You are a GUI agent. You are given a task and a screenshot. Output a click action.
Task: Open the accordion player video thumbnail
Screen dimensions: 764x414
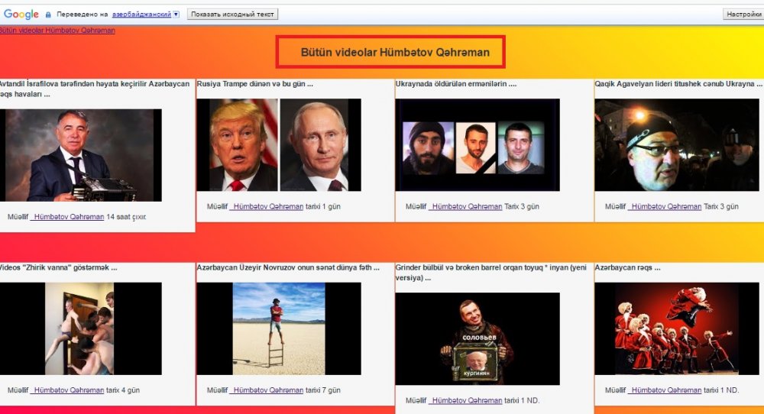(80, 155)
